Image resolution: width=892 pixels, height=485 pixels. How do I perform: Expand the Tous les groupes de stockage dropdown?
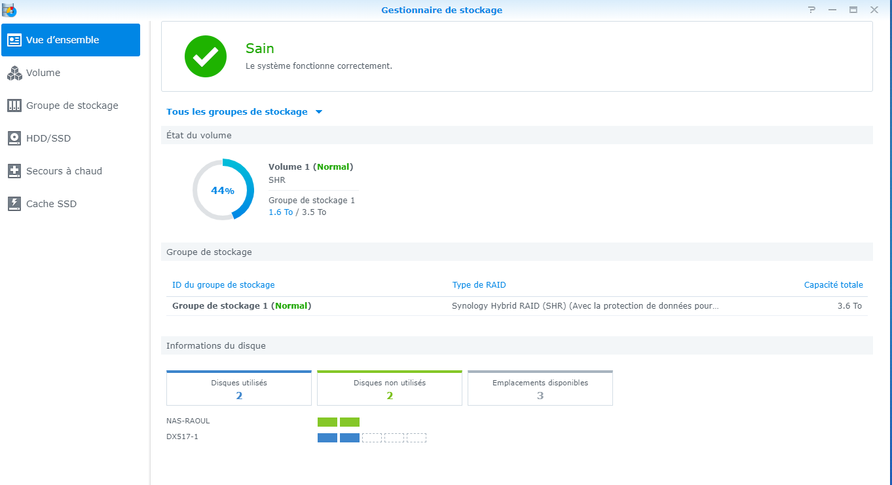[x=244, y=112]
